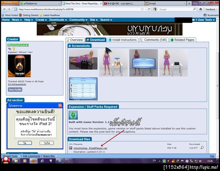This screenshot has height=171, width=220.
Task: Open the cmomoney creator profile link
Action: coord(18,44)
